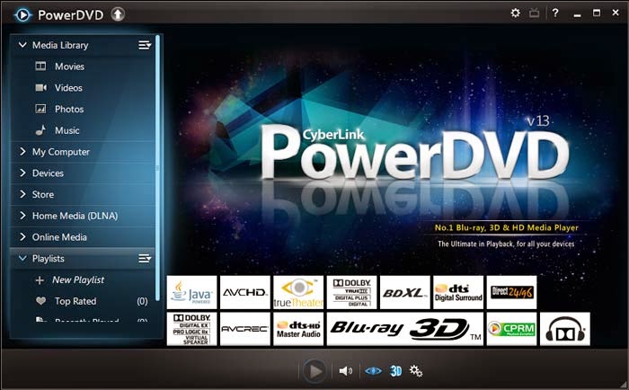Switch to TV mode icon
Screen dimensions: 629x390
point(534,13)
